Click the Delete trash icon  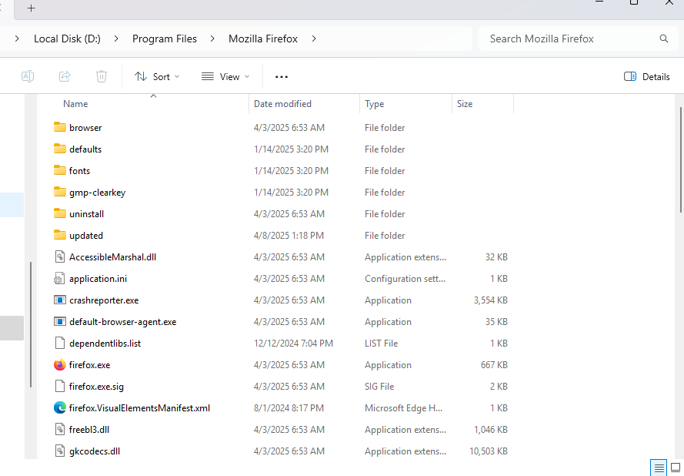click(102, 76)
